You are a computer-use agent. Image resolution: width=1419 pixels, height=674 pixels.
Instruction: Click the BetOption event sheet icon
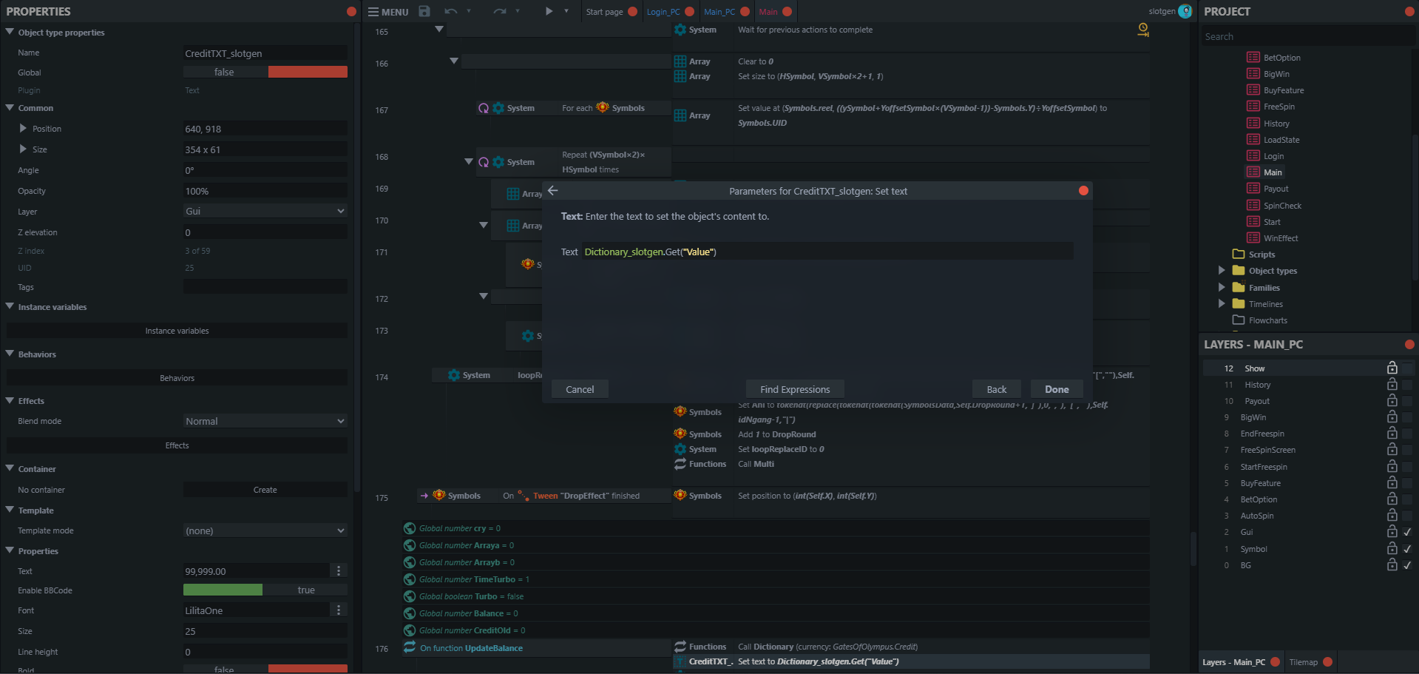tap(1253, 57)
